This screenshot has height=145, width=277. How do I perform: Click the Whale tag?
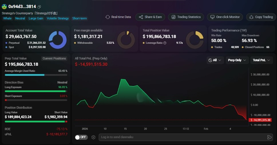[7, 18]
